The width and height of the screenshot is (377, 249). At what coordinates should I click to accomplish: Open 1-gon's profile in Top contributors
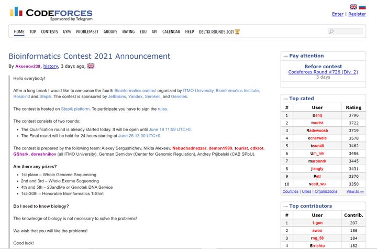[317, 223]
